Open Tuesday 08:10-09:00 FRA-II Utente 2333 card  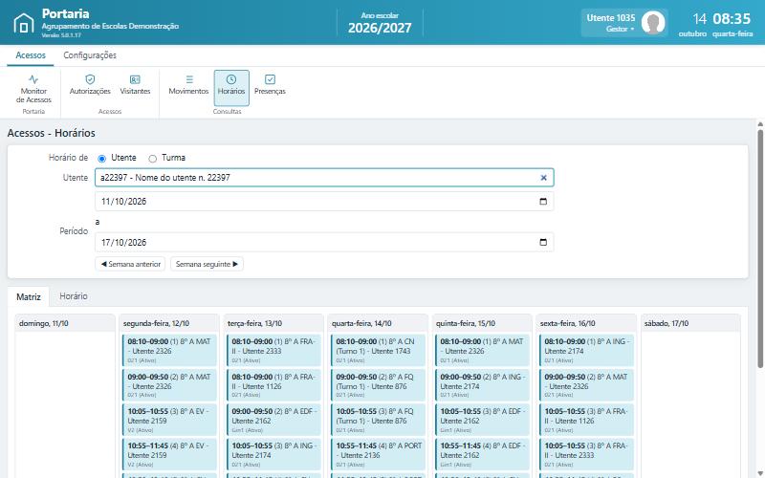(273, 350)
